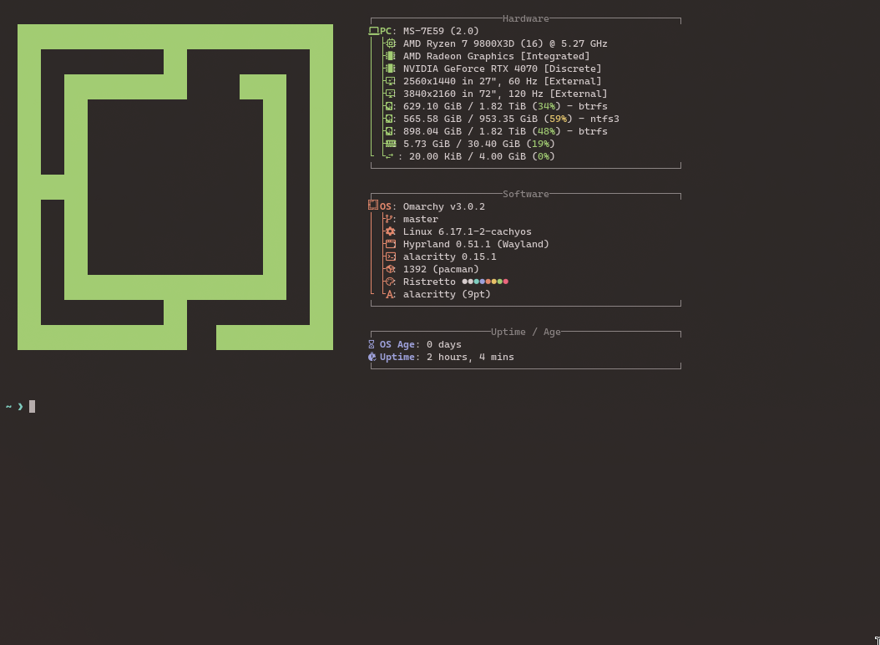Click the text alacritty (9pt)

(447, 294)
